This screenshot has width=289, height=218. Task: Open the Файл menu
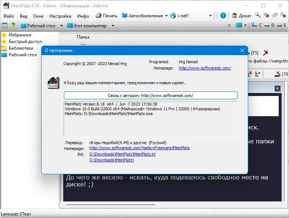tap(8, 16)
